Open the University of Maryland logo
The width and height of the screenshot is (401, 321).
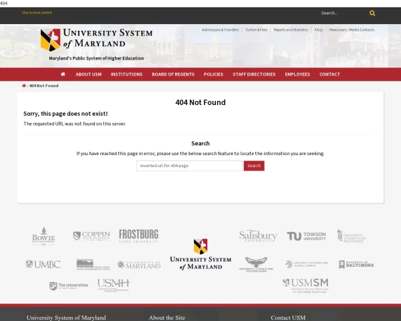pos(139,264)
